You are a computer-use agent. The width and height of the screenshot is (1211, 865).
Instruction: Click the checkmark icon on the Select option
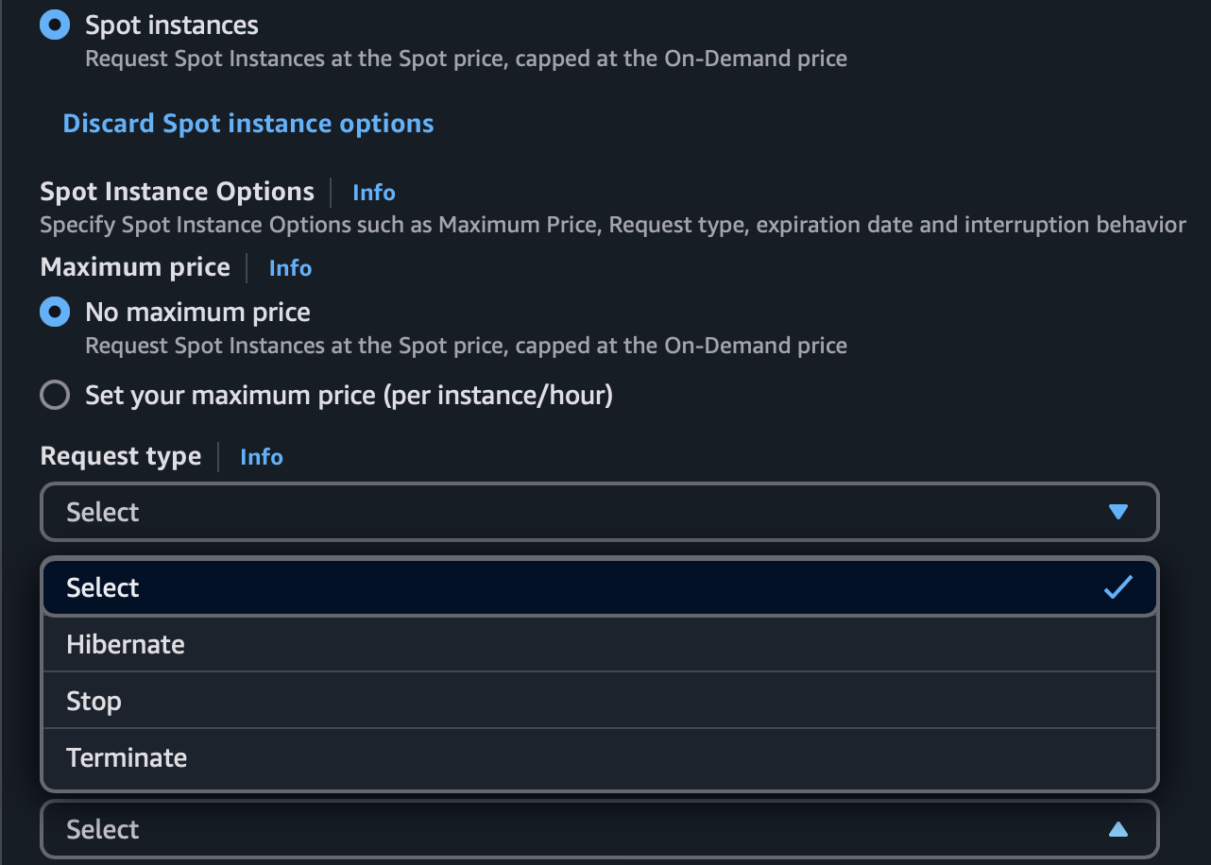click(1118, 587)
